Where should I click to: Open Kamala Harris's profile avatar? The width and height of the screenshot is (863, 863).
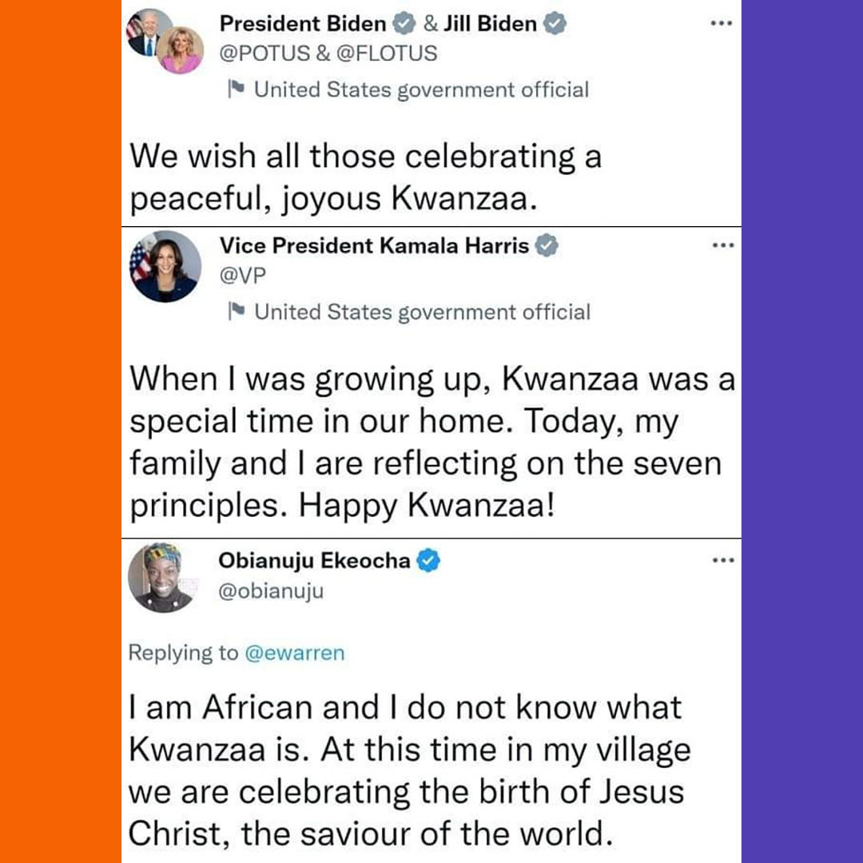point(165,266)
